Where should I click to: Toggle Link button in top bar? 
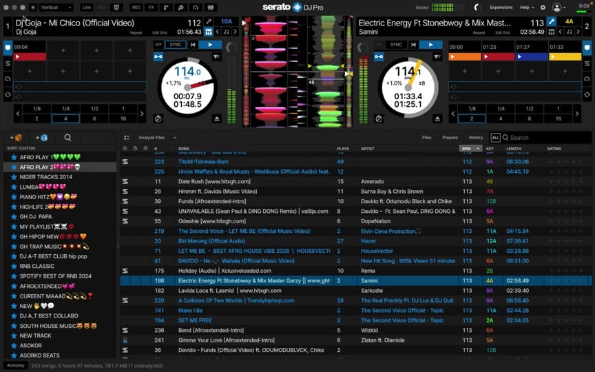click(87, 7)
